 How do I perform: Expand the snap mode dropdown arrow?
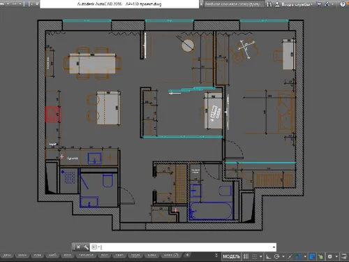pos(261,256)
